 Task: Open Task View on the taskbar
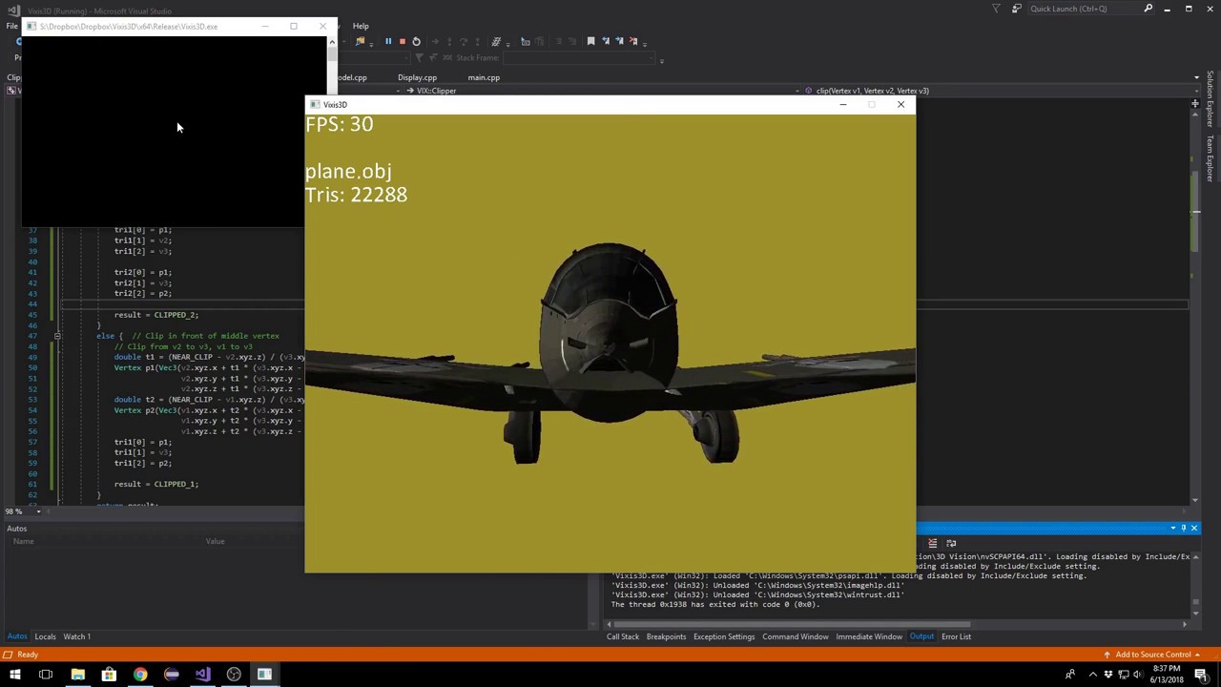tap(46, 675)
